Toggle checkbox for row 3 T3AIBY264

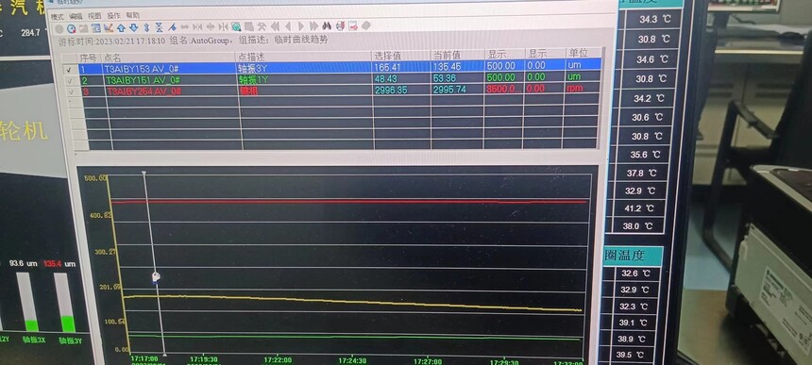[x=71, y=91]
